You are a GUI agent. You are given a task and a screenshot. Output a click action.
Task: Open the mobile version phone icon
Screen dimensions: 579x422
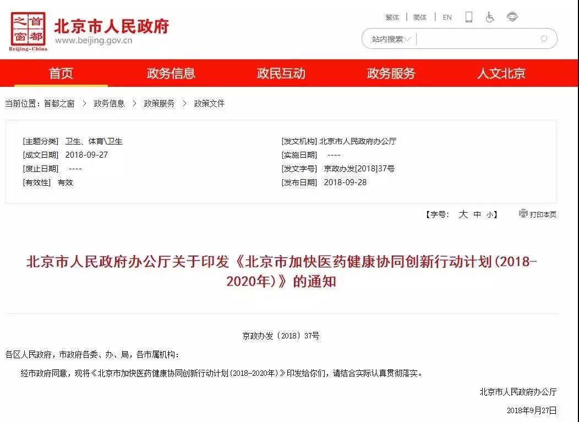(x=469, y=17)
